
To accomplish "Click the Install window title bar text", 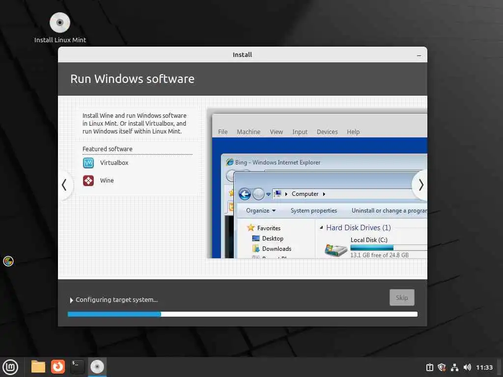I will coord(242,55).
